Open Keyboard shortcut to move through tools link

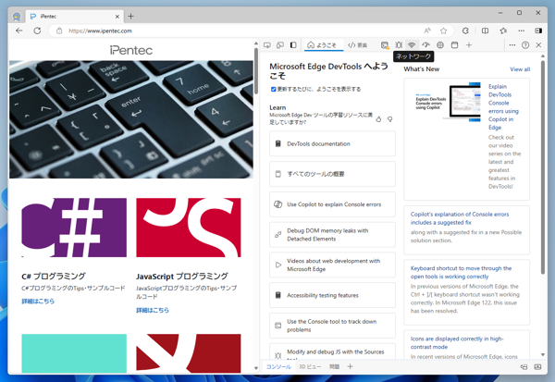coord(461,272)
